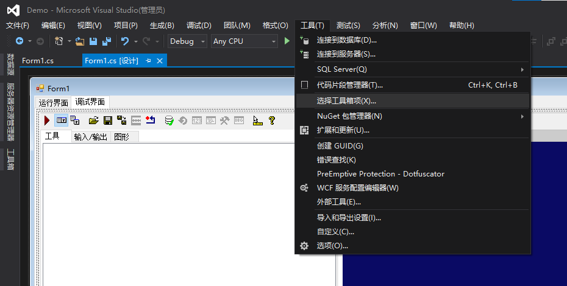Screen dimensions: 567x286
Task: Click the code snippet manager icon
Action: click(x=304, y=85)
